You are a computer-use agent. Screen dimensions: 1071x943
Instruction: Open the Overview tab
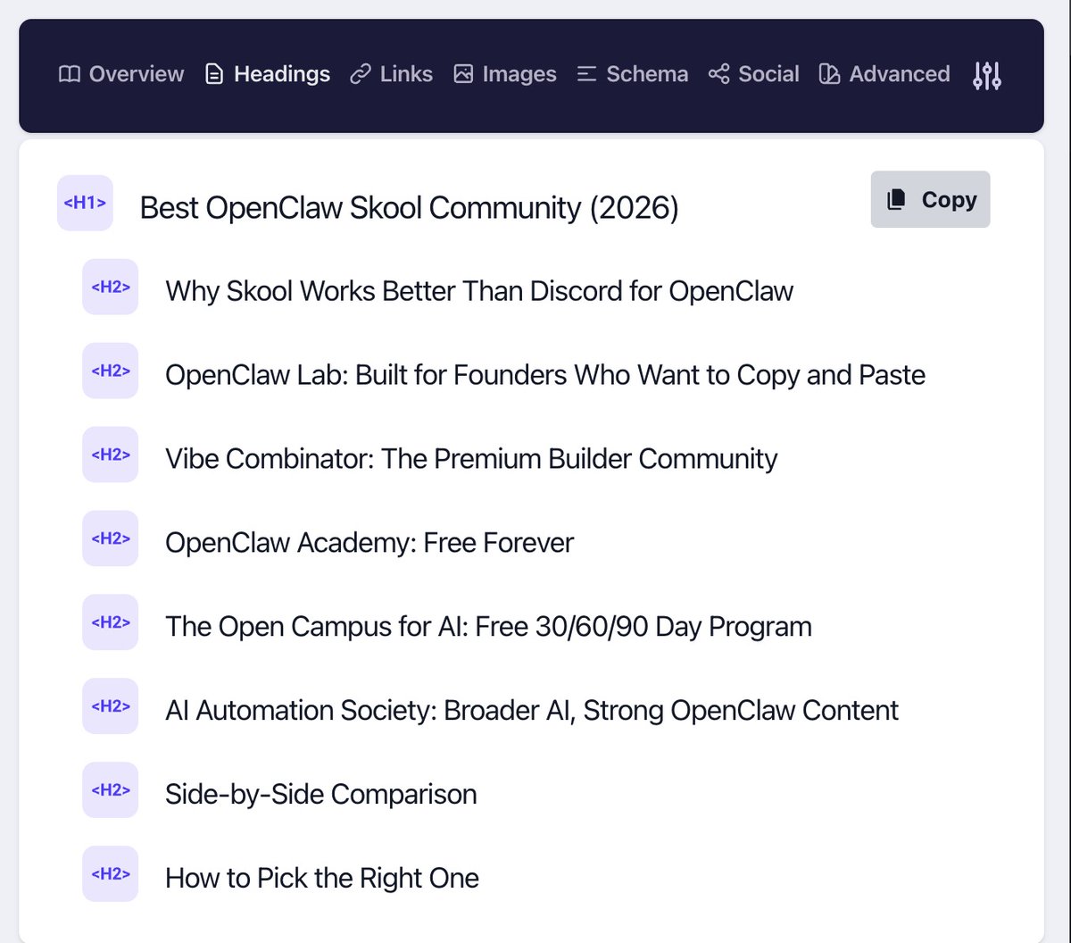point(121,74)
